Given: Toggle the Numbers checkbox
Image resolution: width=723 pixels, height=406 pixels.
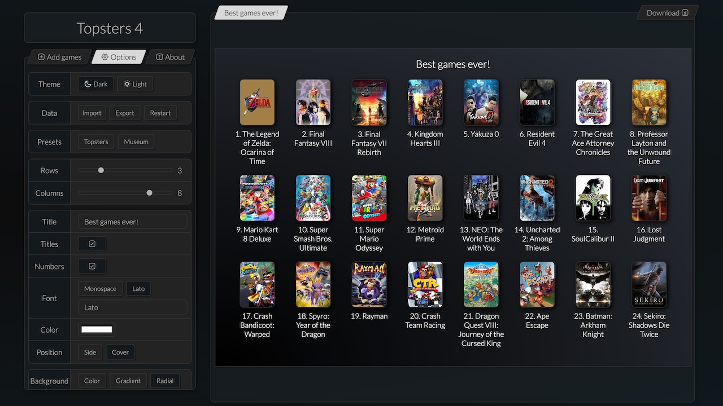Looking at the screenshot, I should 92,266.
